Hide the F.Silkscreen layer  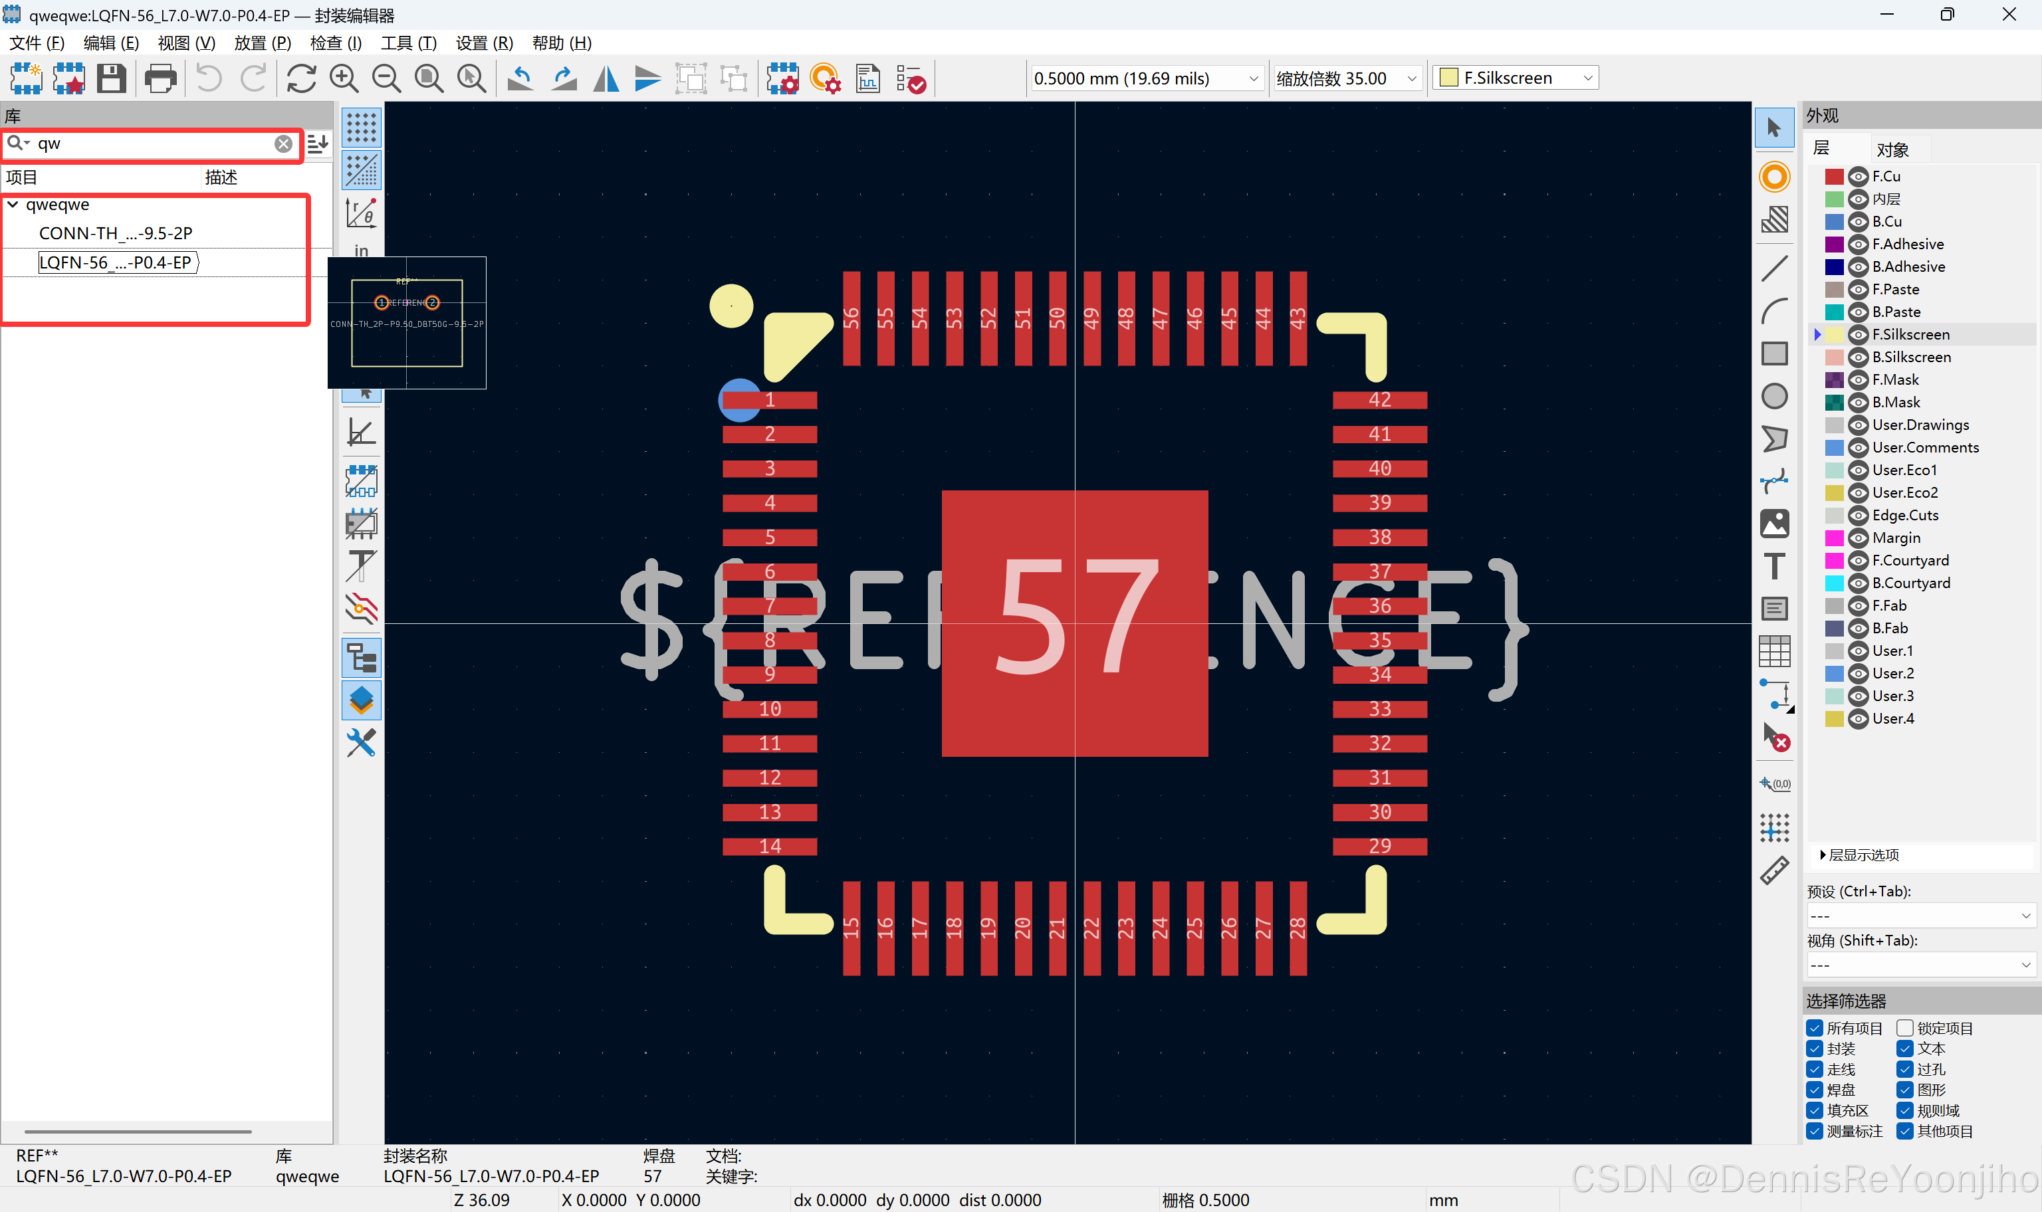[x=1859, y=335]
